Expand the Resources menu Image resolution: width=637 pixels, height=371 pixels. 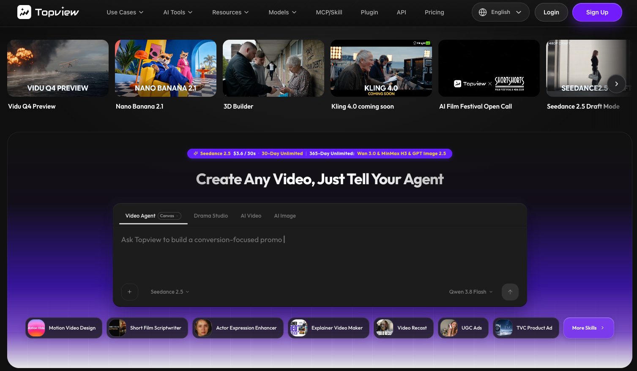tap(230, 12)
